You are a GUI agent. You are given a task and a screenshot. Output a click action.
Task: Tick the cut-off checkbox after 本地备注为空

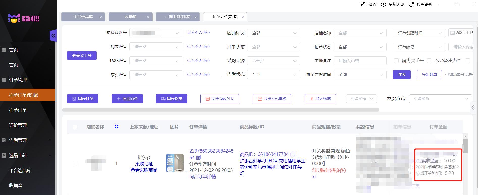tap(468, 61)
